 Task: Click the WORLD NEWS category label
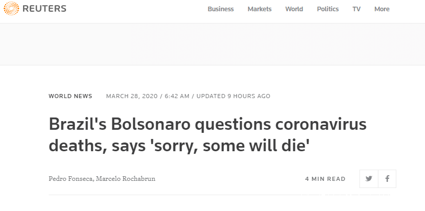tap(71, 96)
